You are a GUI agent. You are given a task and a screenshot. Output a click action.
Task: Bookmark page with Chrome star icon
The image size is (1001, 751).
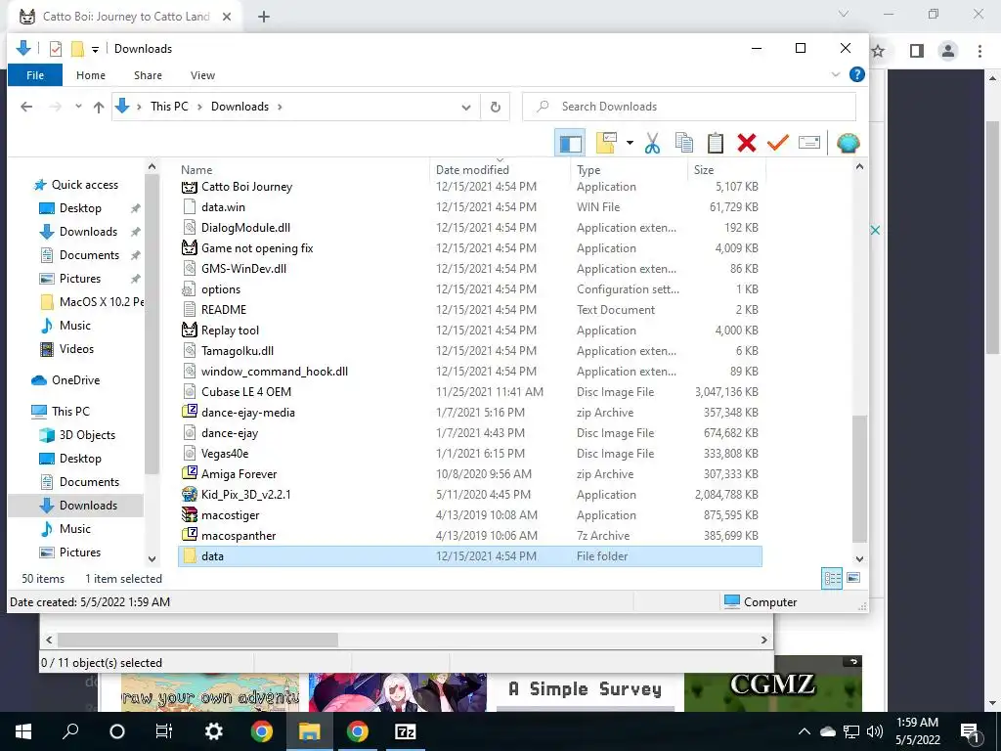tap(879, 51)
